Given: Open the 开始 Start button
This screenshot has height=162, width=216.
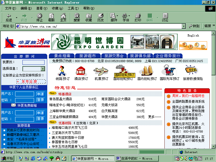Looking at the screenshot, I should 7,158.
